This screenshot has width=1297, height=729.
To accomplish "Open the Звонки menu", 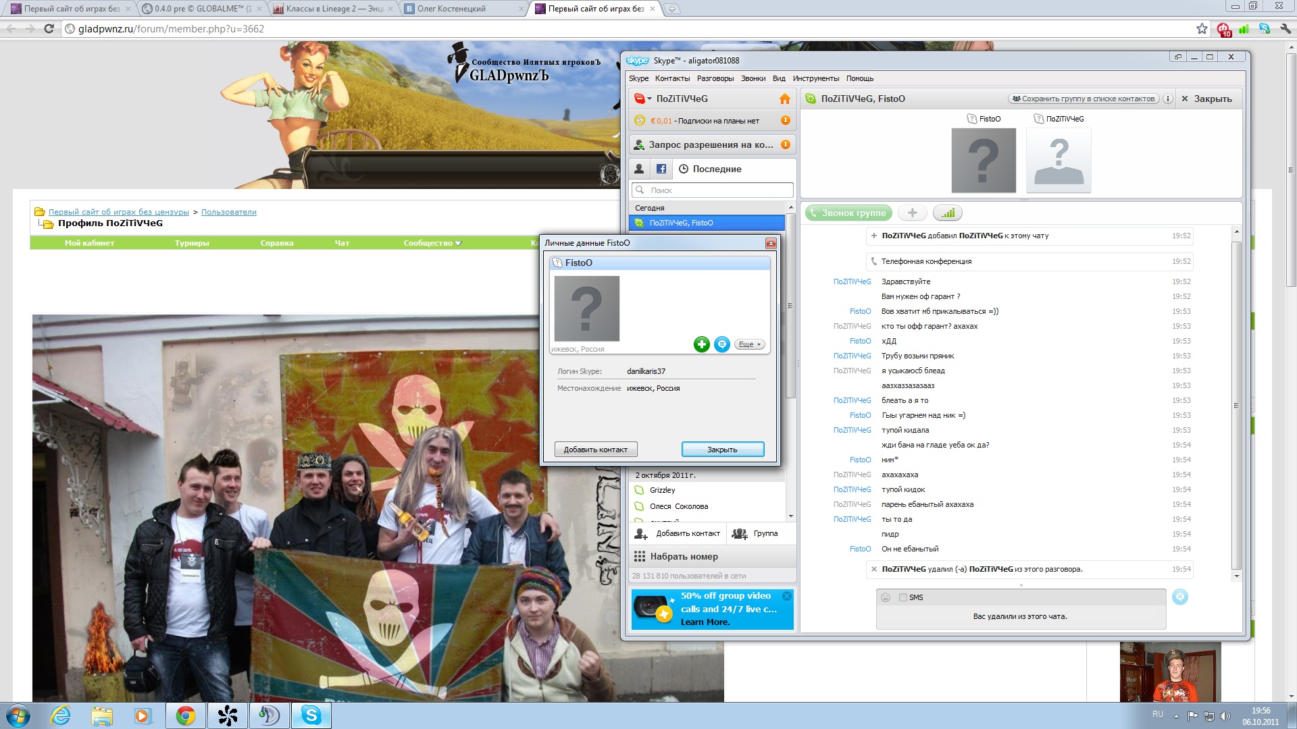I will [753, 78].
